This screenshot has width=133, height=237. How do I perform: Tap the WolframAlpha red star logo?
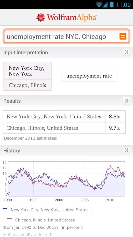(x=41, y=17)
